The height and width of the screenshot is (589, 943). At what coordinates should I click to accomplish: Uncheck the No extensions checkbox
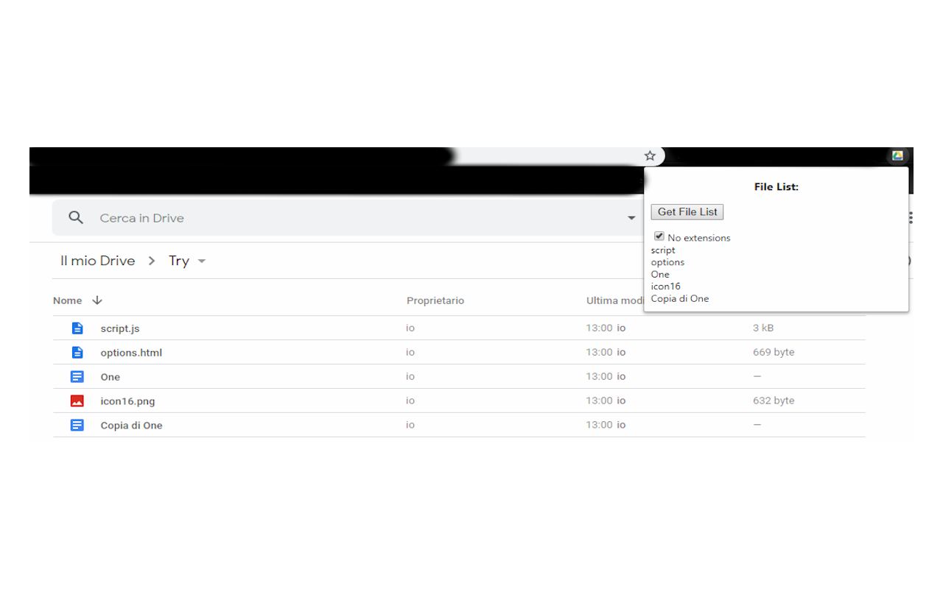(659, 236)
